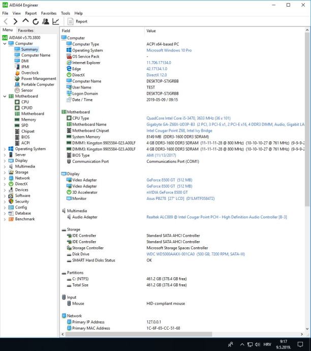The image size is (311, 351).
Task: Click the Database icon in tree
Action: (x=11, y=213)
